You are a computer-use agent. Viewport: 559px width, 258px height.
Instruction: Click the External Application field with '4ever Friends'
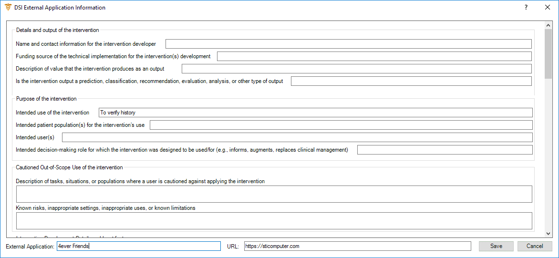(138, 246)
